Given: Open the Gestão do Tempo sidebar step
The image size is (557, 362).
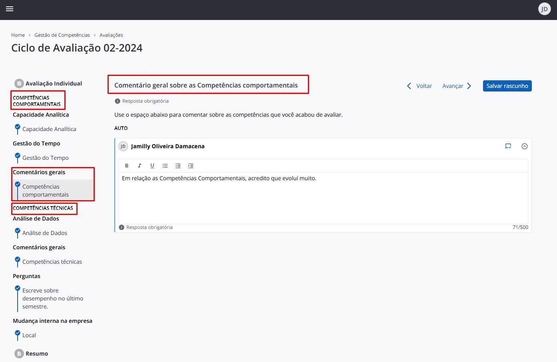Looking at the screenshot, I should click(46, 158).
